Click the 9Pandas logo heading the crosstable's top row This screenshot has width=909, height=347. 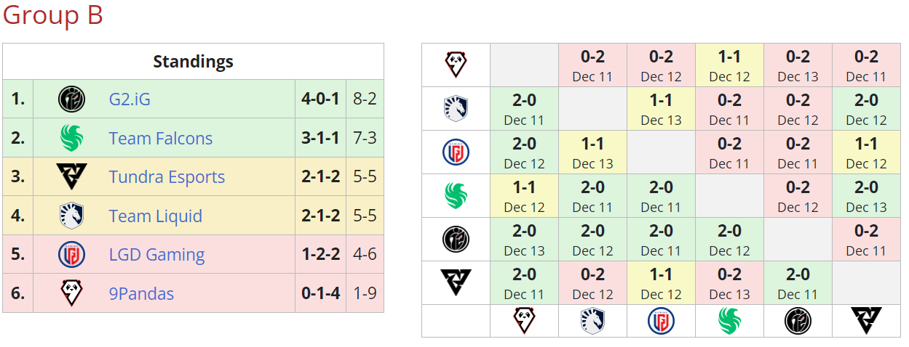coord(456,65)
